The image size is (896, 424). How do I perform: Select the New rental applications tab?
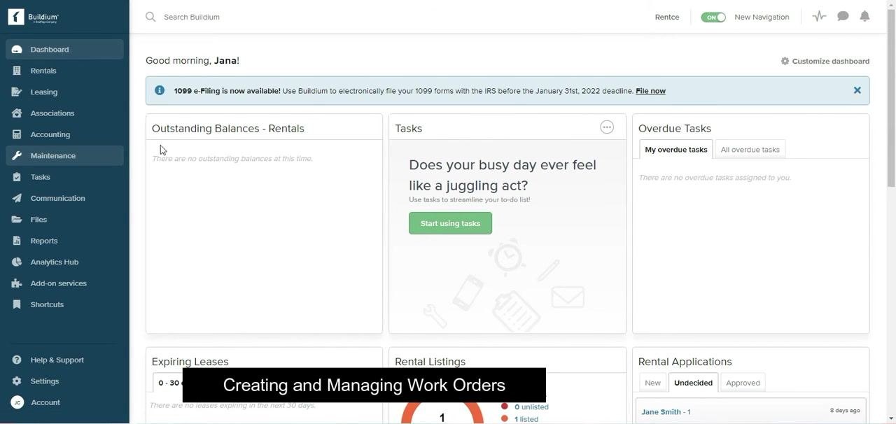pos(652,383)
